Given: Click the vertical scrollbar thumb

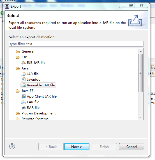Looking at the screenshot, I should click(x=141, y=73).
